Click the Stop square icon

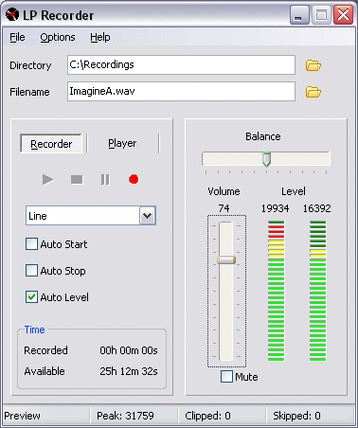pos(77,180)
